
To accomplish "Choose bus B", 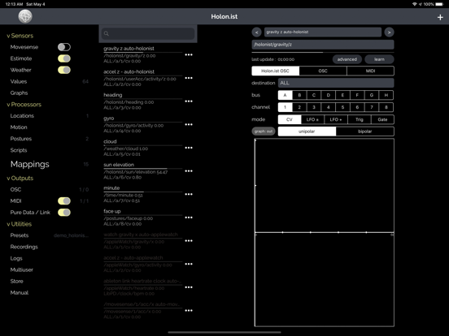I will coord(299,95).
